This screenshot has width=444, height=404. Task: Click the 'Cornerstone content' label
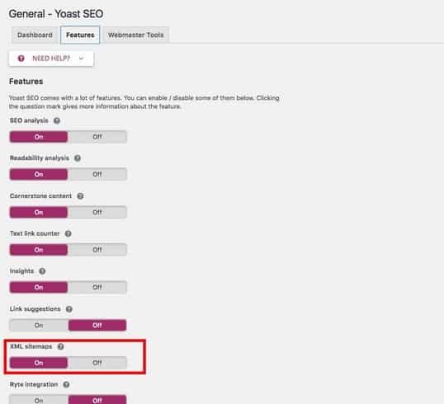(x=40, y=196)
